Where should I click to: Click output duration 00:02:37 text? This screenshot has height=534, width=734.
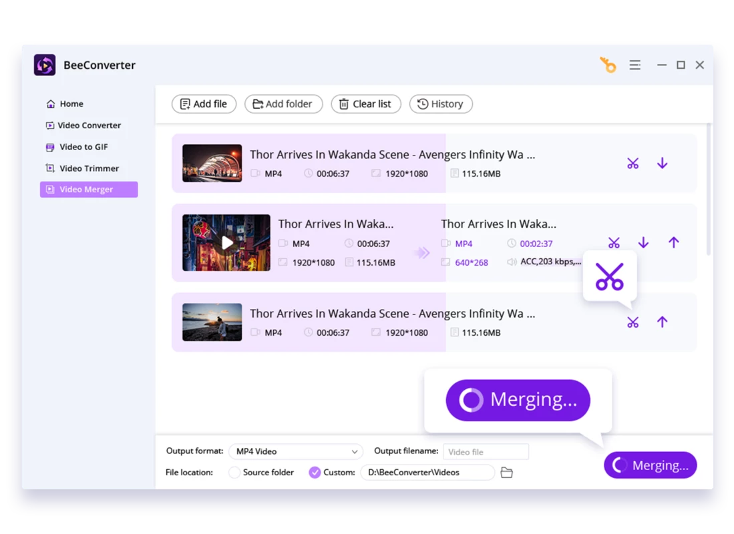pyautogui.click(x=536, y=244)
